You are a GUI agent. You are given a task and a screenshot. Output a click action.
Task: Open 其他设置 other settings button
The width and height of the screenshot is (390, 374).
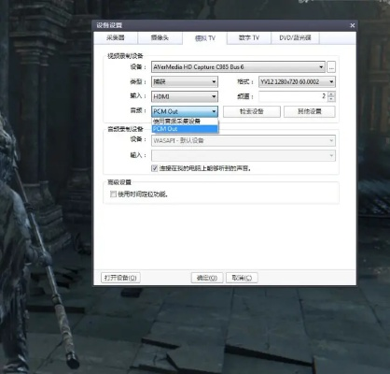point(310,111)
